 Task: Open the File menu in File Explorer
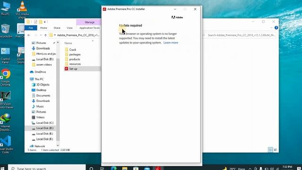31,28
